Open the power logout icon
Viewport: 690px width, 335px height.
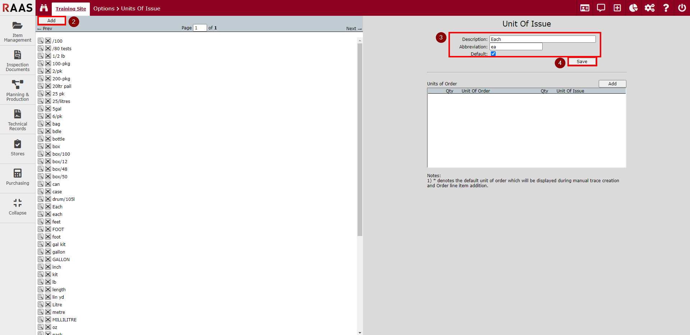point(682,8)
